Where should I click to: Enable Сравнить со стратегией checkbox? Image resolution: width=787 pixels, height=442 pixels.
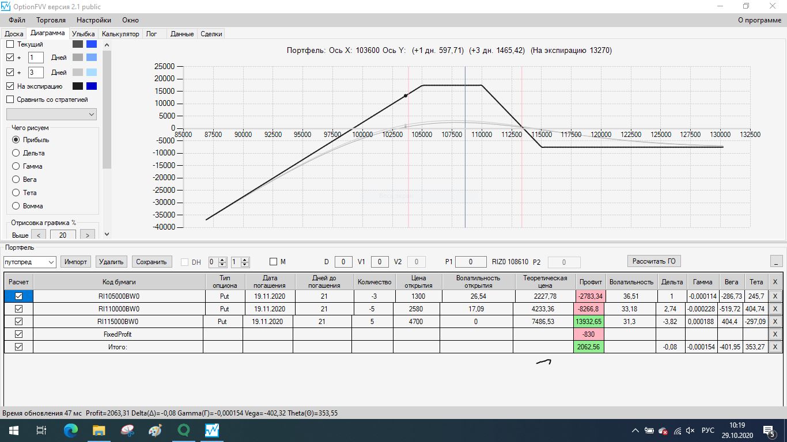[x=10, y=100]
